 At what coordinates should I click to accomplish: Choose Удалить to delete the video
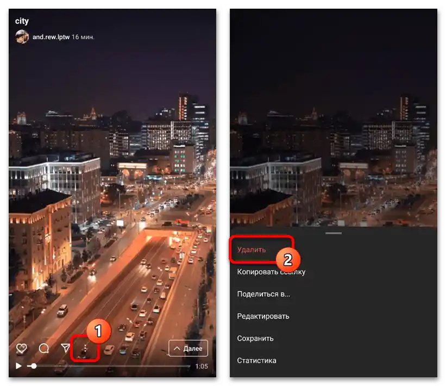[x=252, y=250]
